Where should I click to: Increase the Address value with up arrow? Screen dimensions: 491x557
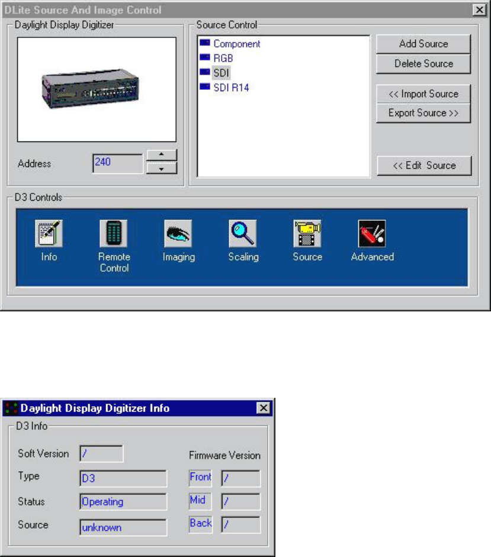(162, 155)
